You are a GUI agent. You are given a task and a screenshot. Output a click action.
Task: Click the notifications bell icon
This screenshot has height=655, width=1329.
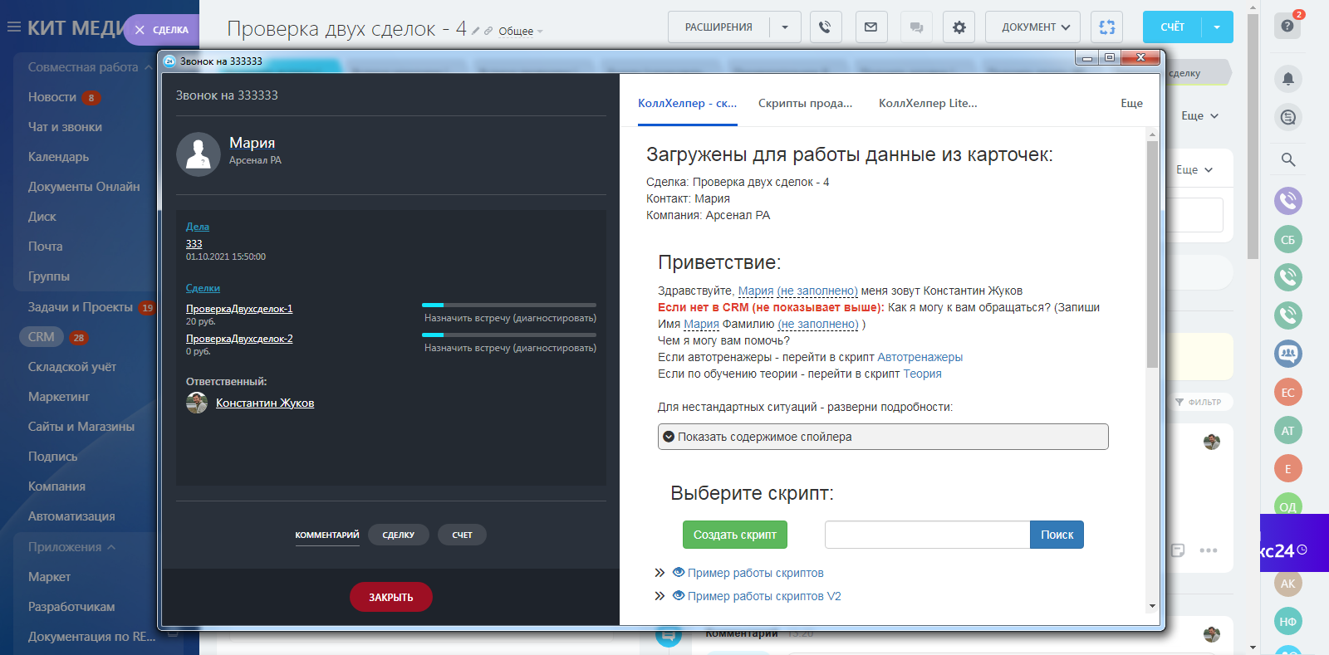point(1287,79)
